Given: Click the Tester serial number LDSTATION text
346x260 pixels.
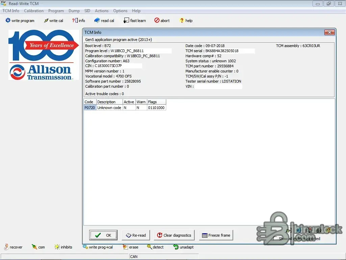Looking at the screenshot, I should (213, 81).
